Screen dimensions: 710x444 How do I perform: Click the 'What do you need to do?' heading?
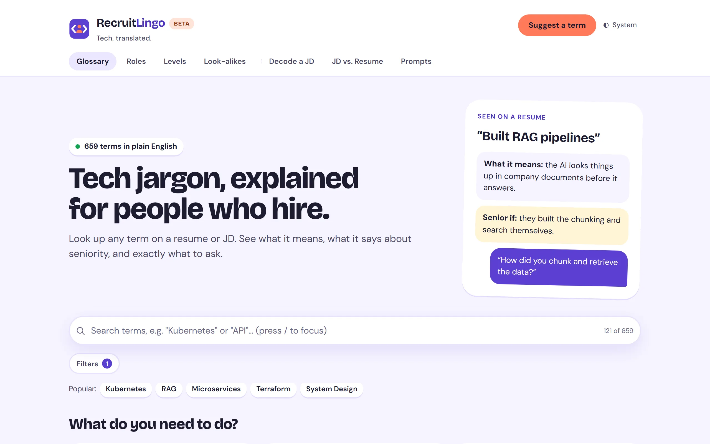click(x=153, y=424)
